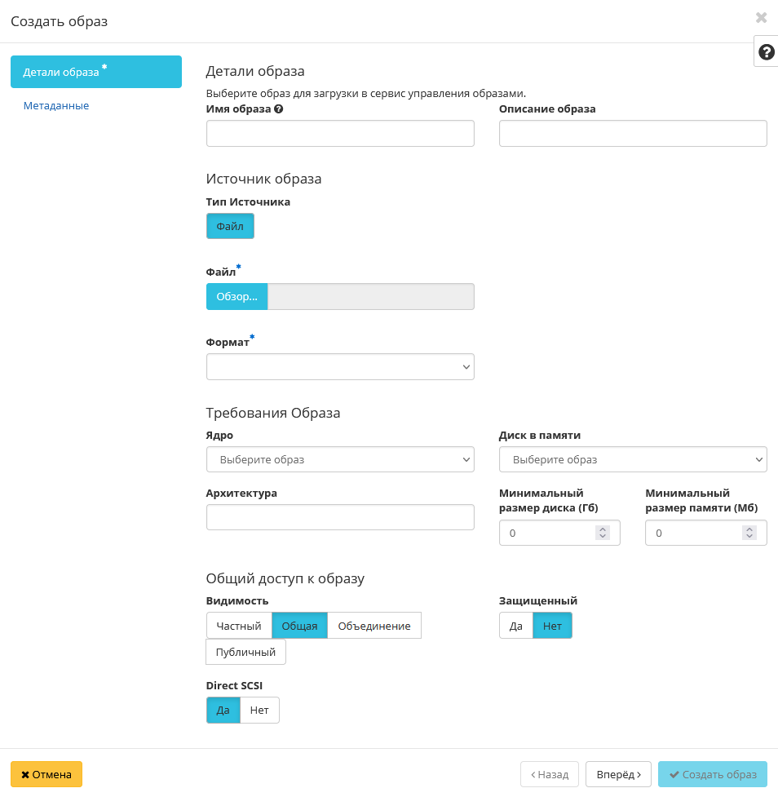
Task: Disable Direct SCSI with Нет
Action: (259, 711)
